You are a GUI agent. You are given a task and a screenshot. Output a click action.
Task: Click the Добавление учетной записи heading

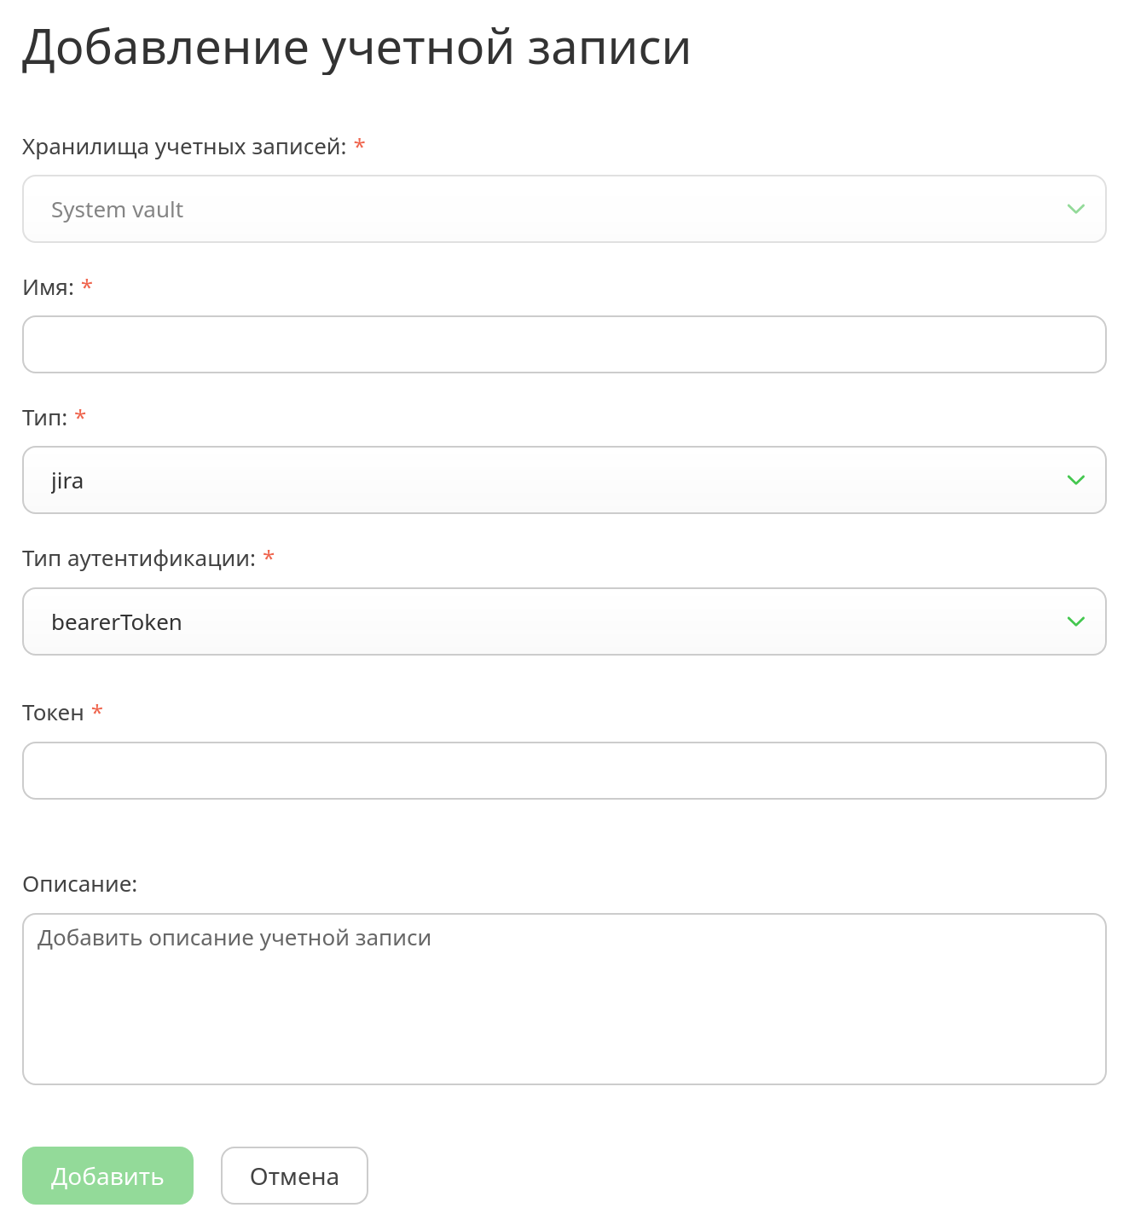pyautogui.click(x=356, y=48)
